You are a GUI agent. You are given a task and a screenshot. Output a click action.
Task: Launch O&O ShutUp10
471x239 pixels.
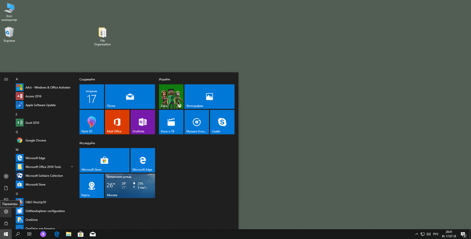[45, 202]
